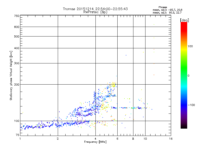Click the "Stationary phase Virtual Height [km]" axis title
The width and height of the screenshot is (201, 151).
pos(11,75)
